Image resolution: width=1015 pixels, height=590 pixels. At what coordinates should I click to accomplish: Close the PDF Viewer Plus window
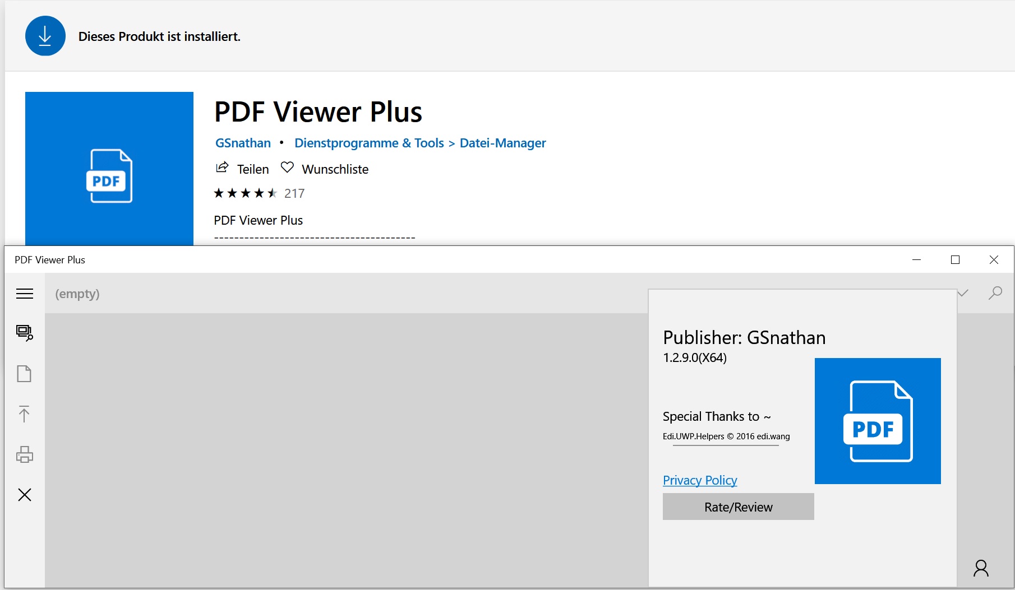[994, 259]
